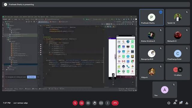Open Gmail in the emulator app drawer

[x=123, y=61]
